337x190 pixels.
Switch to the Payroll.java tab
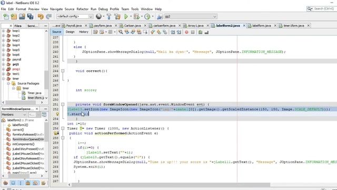click(74, 25)
